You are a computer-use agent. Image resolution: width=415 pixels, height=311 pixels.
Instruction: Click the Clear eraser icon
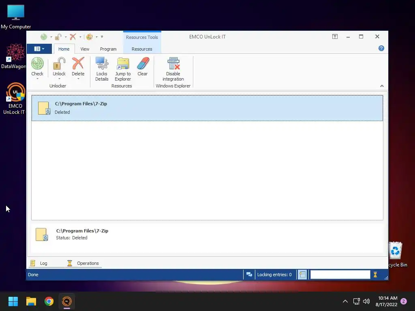point(143,64)
